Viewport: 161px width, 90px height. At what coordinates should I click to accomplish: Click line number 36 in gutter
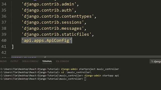(x=4, y=16)
